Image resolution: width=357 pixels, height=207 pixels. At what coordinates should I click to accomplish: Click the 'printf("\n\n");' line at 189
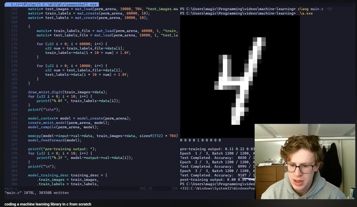pyautogui.click(x=44, y=110)
